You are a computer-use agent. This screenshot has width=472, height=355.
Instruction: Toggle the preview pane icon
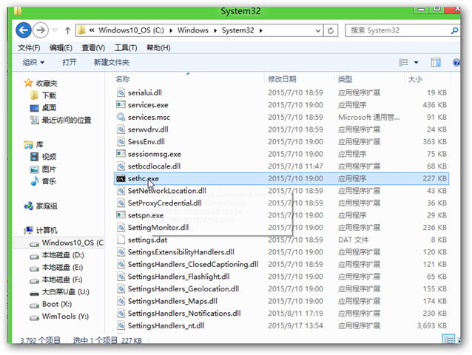436,62
